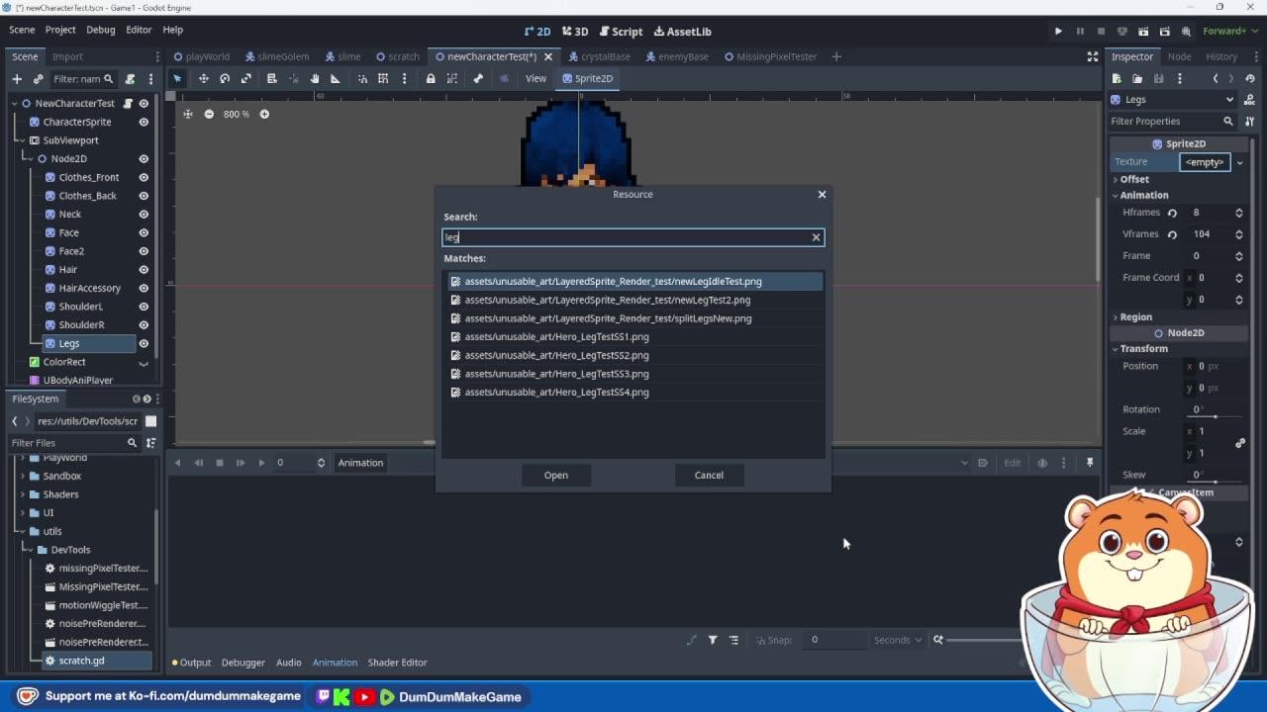The height and width of the screenshot is (712, 1267).
Task: Open the Seconds timeline unit dropdown
Action: click(x=898, y=640)
